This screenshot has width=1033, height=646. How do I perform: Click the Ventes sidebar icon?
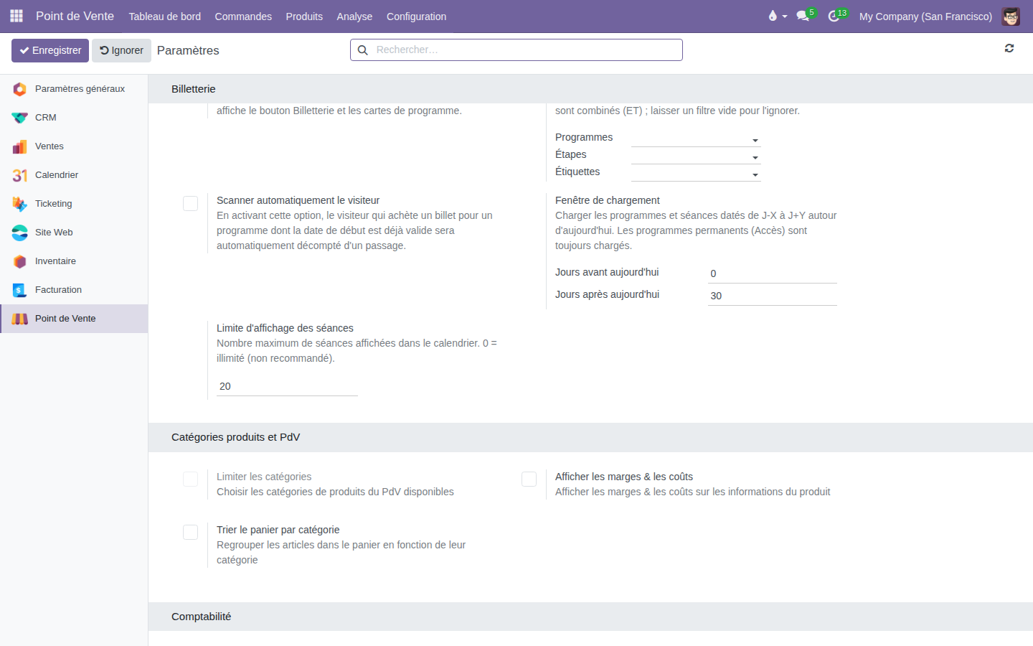(19, 146)
